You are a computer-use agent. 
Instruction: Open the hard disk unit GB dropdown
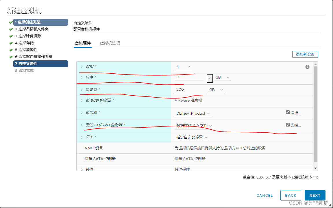click(216, 90)
